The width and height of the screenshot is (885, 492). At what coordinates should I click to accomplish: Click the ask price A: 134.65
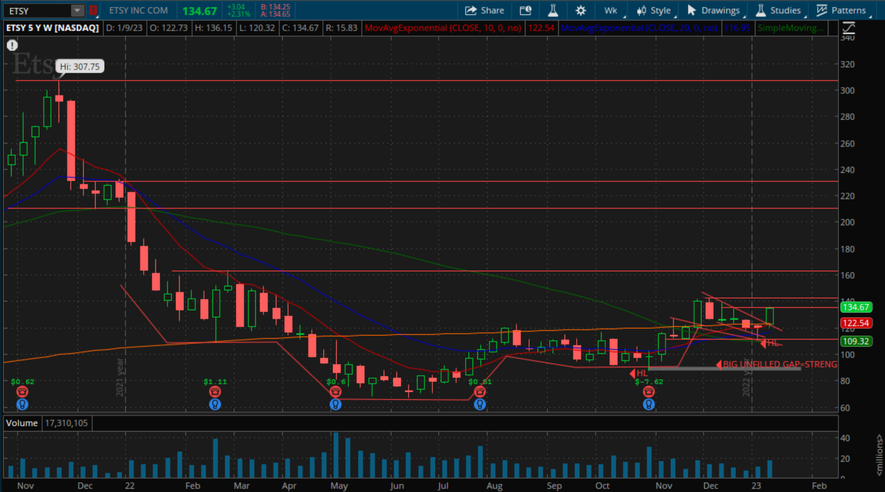tap(275, 14)
